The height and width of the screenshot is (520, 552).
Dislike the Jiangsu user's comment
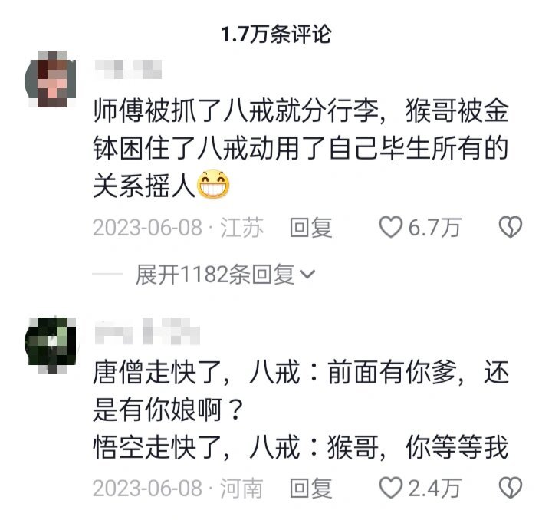pos(511,227)
